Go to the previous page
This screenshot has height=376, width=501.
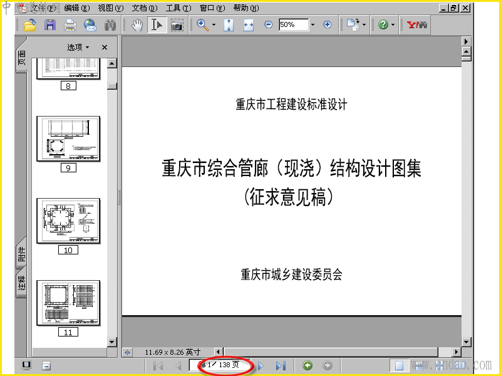pyautogui.click(x=178, y=365)
